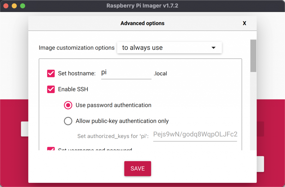Click the '.local' hostname suffix text
The image size is (285, 187).
(x=160, y=74)
